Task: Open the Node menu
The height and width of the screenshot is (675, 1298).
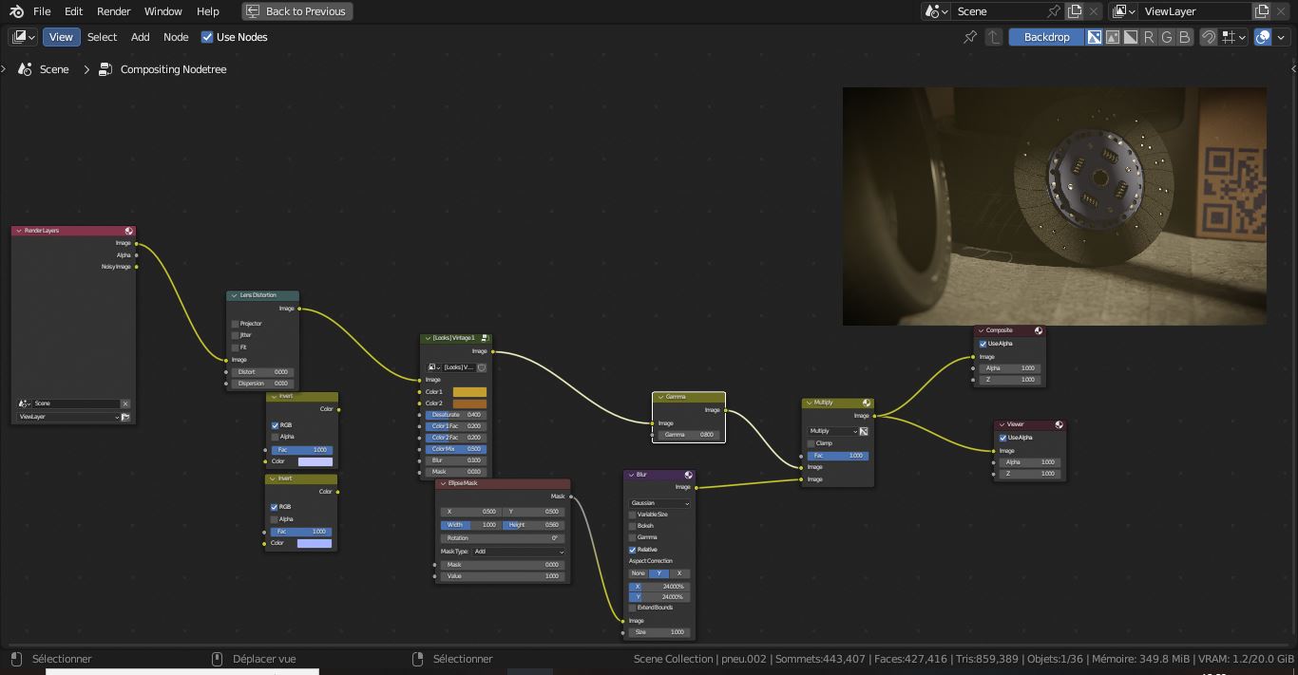Action: [176, 37]
